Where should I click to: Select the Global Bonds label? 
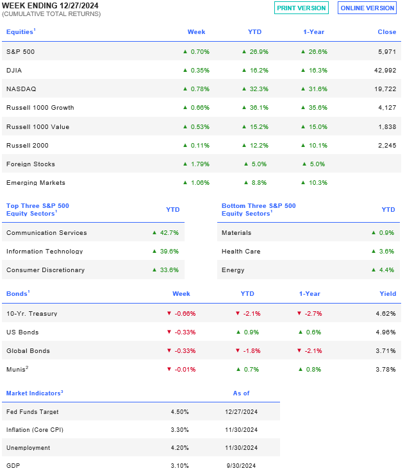point(28,351)
